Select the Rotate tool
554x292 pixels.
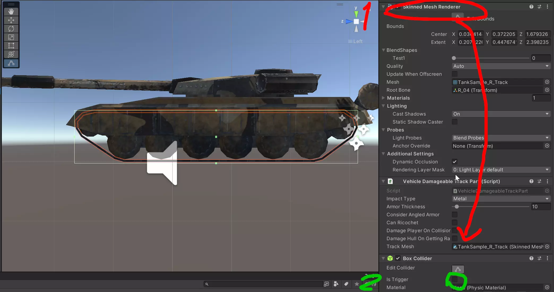[x=11, y=29]
